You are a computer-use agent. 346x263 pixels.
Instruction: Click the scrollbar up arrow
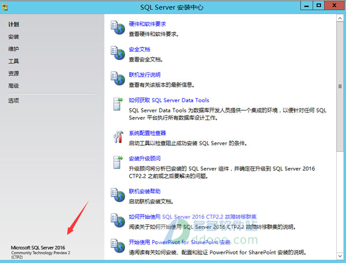click(340, 18)
